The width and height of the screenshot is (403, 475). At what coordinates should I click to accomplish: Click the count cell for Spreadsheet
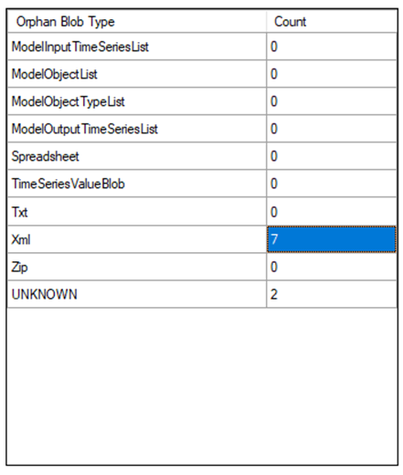point(332,156)
